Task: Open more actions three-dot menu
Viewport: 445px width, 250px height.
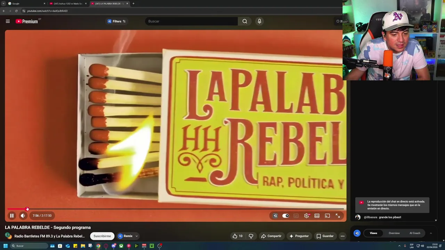Action: [342, 236]
